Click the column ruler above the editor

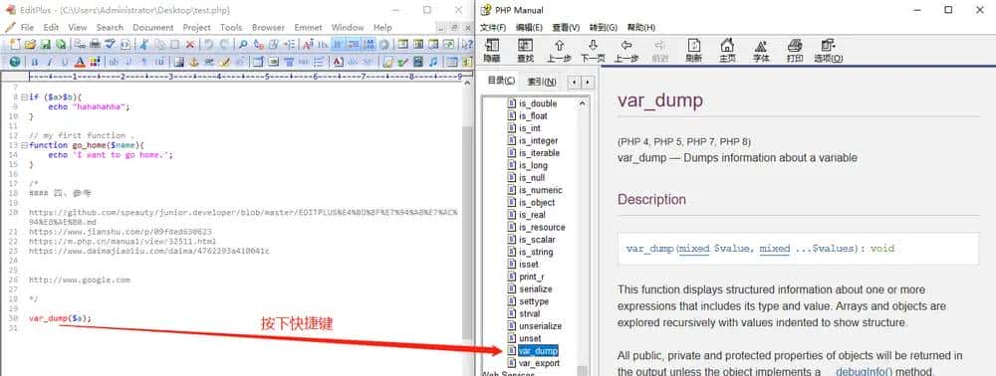(245, 76)
